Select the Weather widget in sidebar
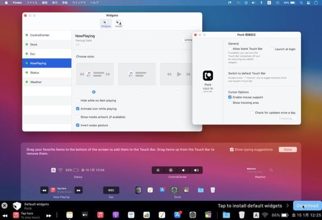Image resolution: width=322 pixels, height=220 pixels. 36,82
